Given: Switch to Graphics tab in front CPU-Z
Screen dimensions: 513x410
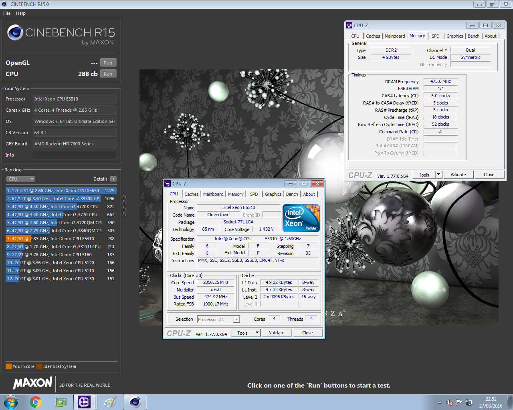Looking at the screenshot, I should tap(273, 194).
